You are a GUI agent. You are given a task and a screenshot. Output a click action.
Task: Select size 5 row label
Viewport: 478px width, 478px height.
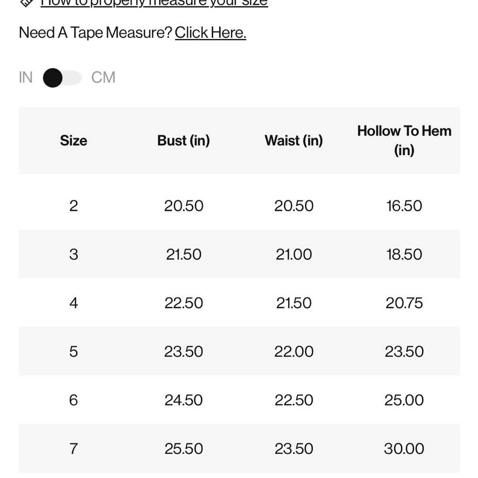pos(74,351)
